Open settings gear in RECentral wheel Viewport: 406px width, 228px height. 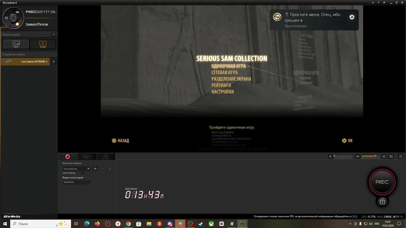click(x=6, y=18)
